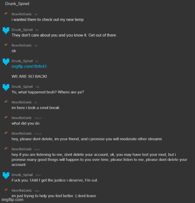
Task: Click the Drunk_Spinel title at top
Action: [x=17, y=4]
